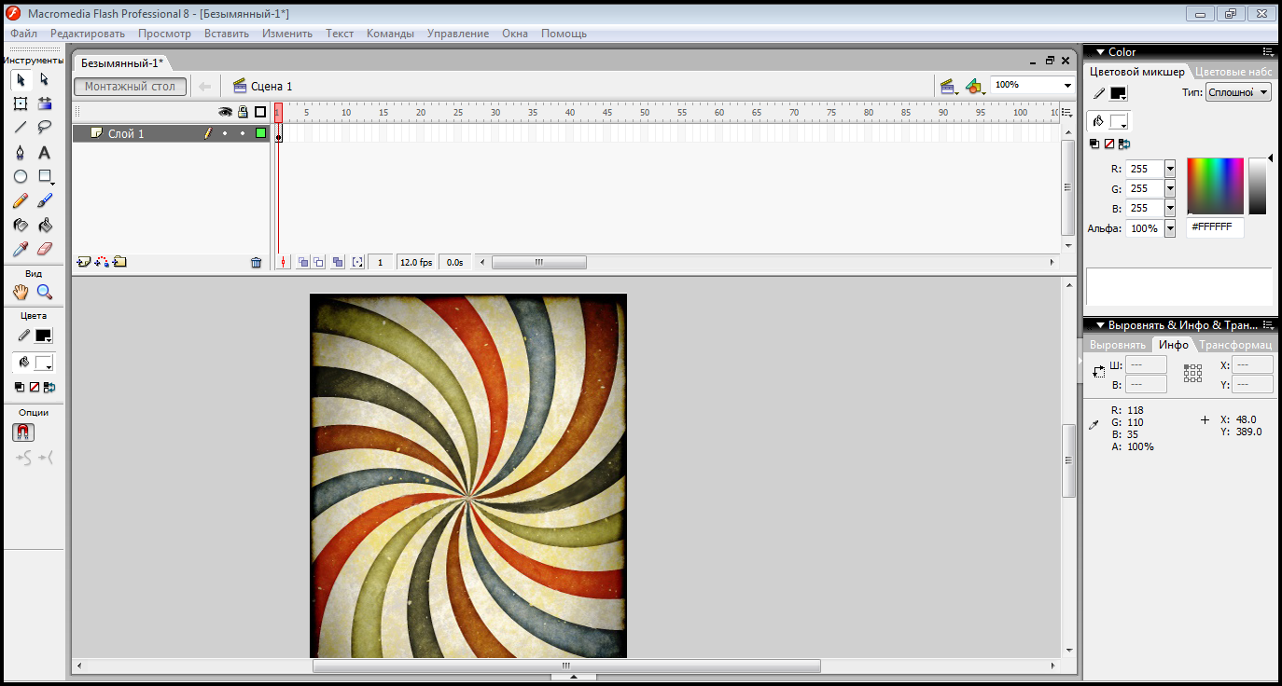Click Insert Layer icon in timeline
This screenshot has width=1282, height=686.
pyautogui.click(x=83, y=262)
